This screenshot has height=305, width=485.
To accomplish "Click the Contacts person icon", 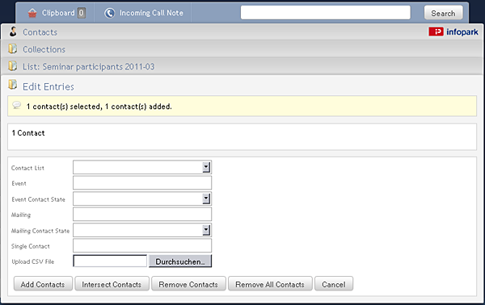I will coord(13,31).
